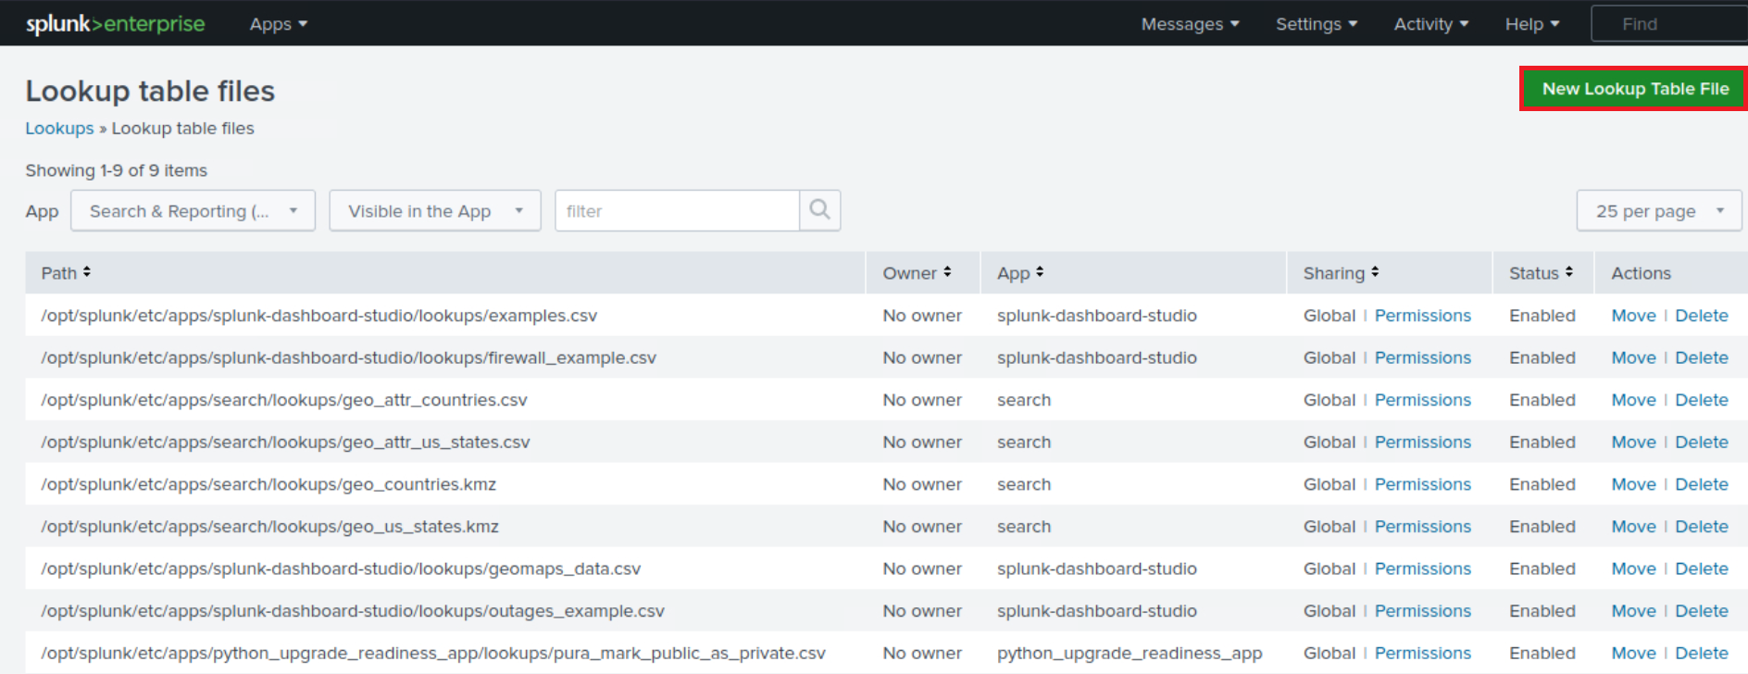Sort table by Sharing column arrows
Screen dimensions: 1748x674
(1375, 272)
